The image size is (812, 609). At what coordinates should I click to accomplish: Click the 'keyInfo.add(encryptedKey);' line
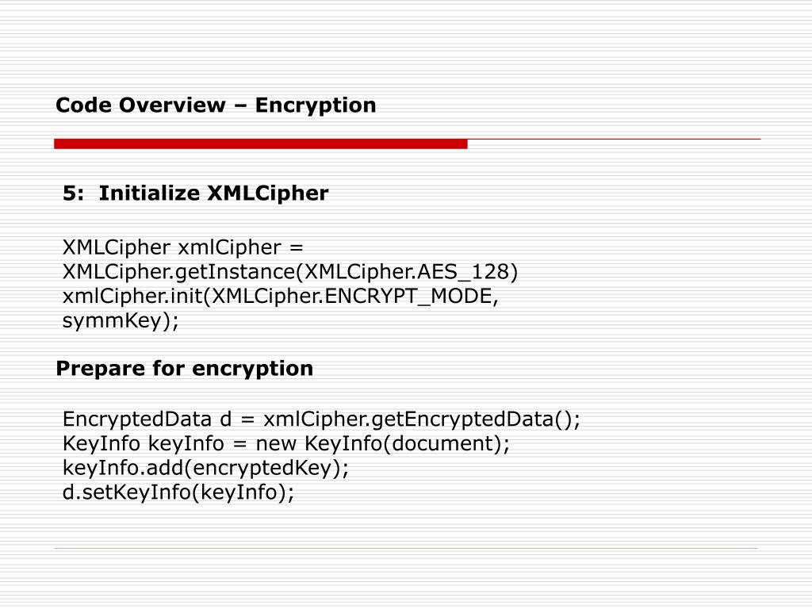point(205,468)
